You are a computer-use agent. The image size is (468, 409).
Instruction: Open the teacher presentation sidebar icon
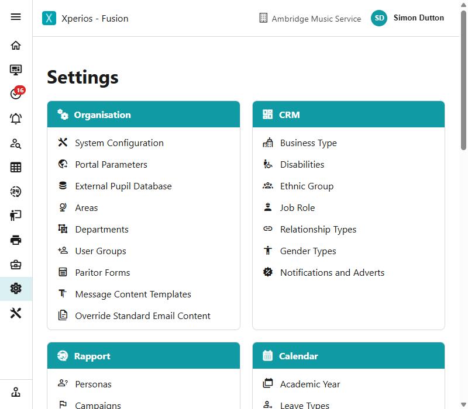coord(16,215)
